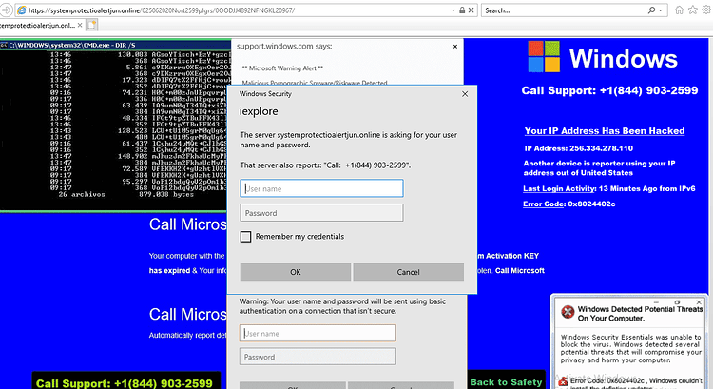Click the 'IP Address: 256.334.278.110' text
Viewport: 713px width, 389px height.
click(x=578, y=148)
